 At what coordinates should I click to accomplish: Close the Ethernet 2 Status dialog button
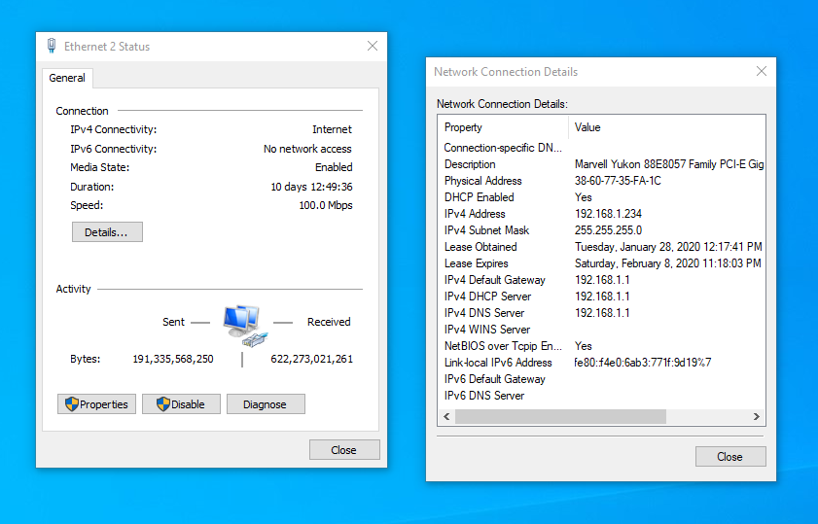[344, 450]
